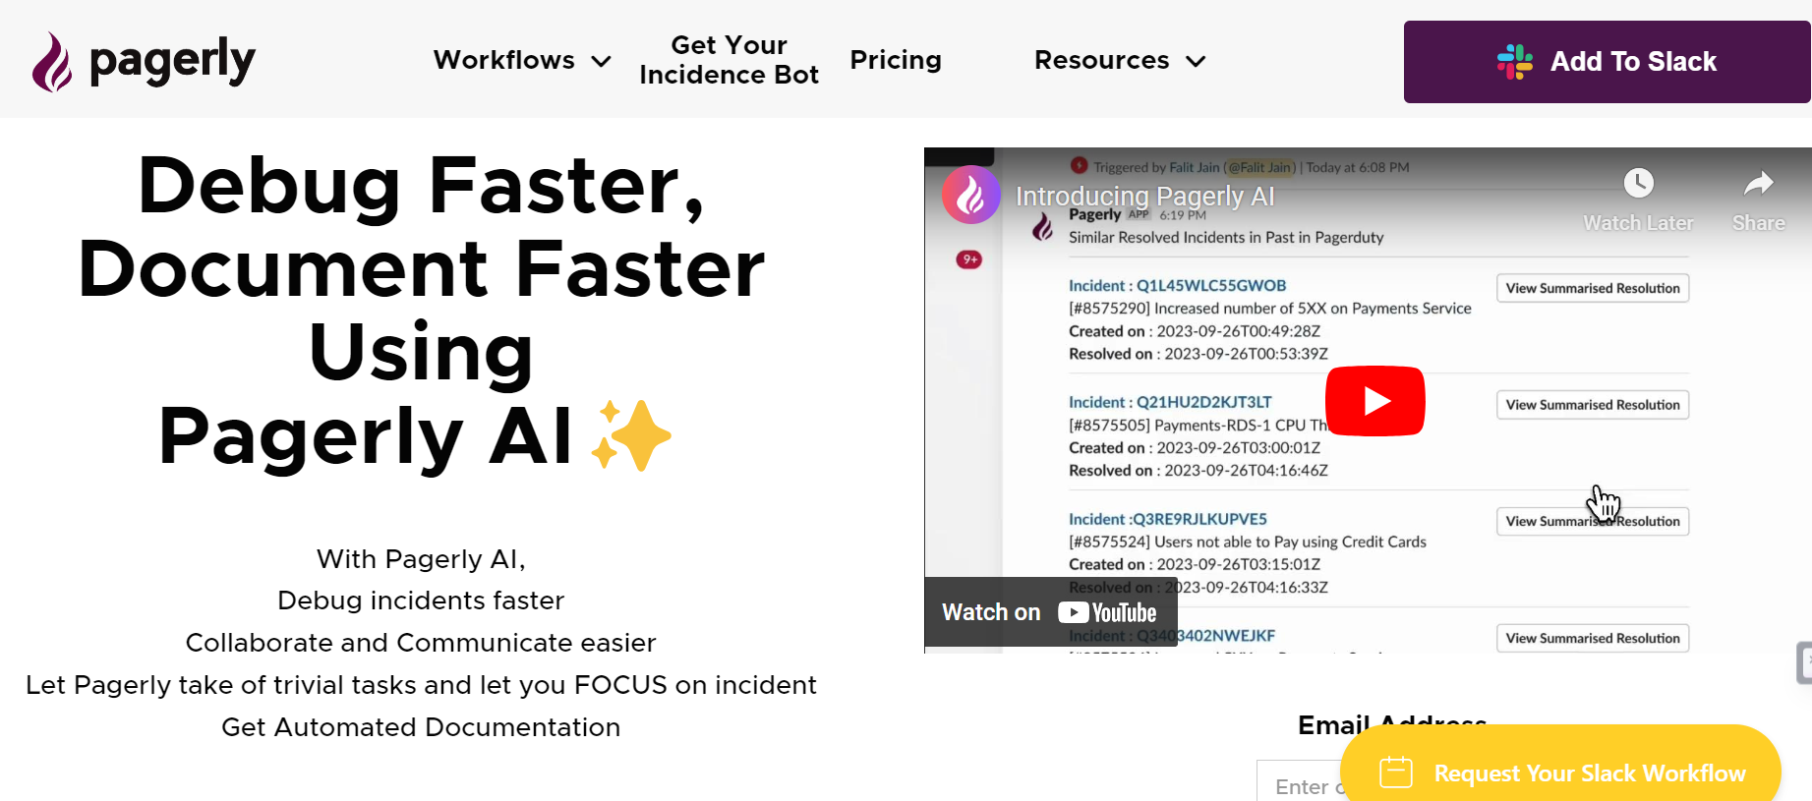The height and width of the screenshot is (801, 1812).
Task: Click the sparkles emoji beside Pagerly AI
Action: [x=631, y=435]
